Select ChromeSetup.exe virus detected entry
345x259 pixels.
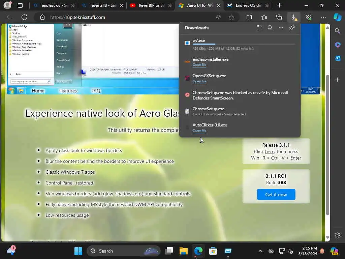tap(240, 111)
